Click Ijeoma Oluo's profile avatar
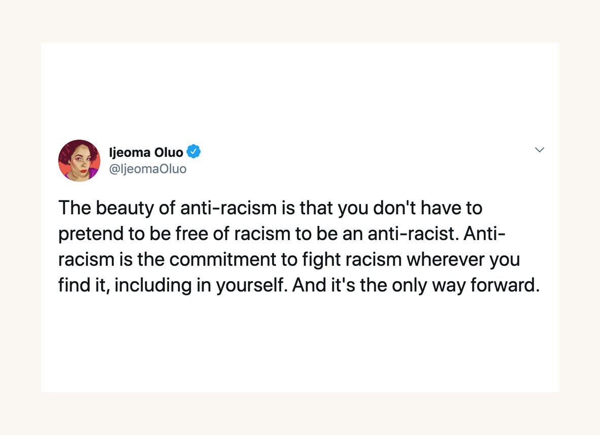Viewport: 600px width, 435px height. [x=79, y=160]
